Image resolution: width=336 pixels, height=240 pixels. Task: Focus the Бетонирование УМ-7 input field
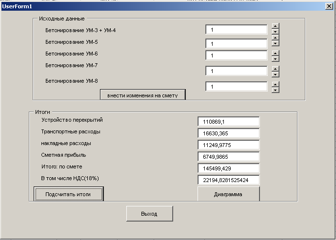coord(237,71)
